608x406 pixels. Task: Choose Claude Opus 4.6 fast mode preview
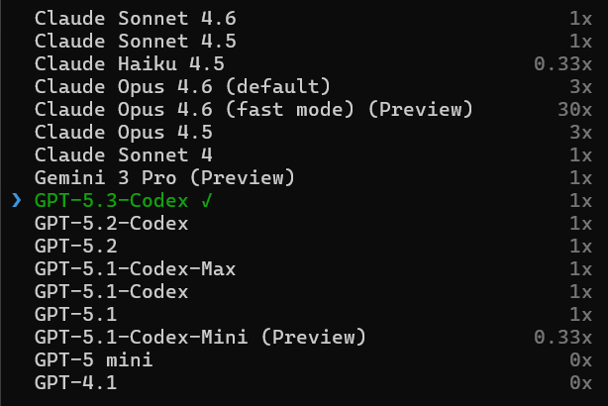pyautogui.click(x=253, y=110)
